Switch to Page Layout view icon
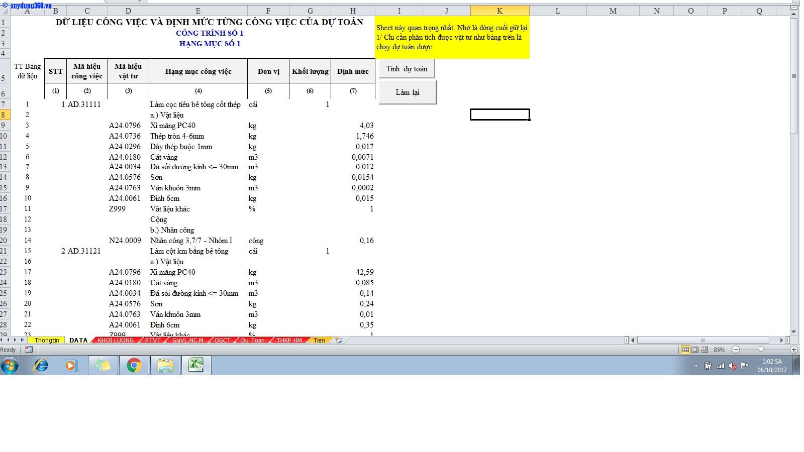The height and width of the screenshot is (452, 804). 695,350
